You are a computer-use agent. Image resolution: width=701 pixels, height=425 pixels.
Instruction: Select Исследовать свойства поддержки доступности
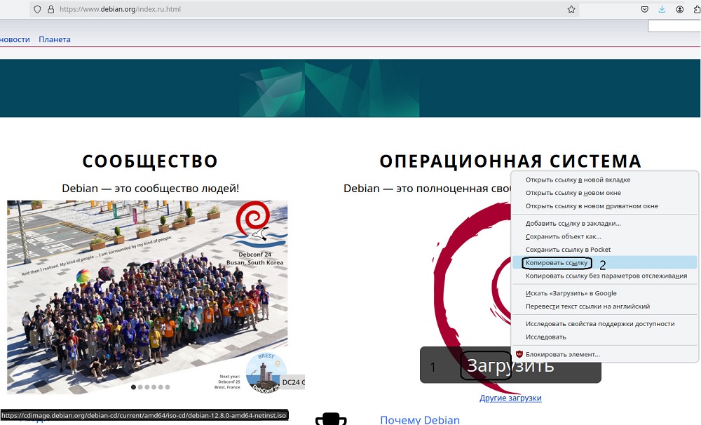pyautogui.click(x=604, y=323)
